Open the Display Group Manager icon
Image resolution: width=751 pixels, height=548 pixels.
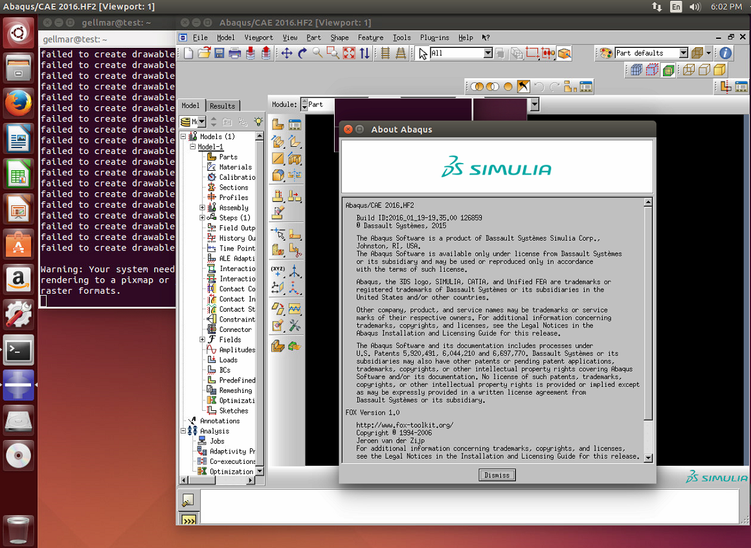coord(586,87)
